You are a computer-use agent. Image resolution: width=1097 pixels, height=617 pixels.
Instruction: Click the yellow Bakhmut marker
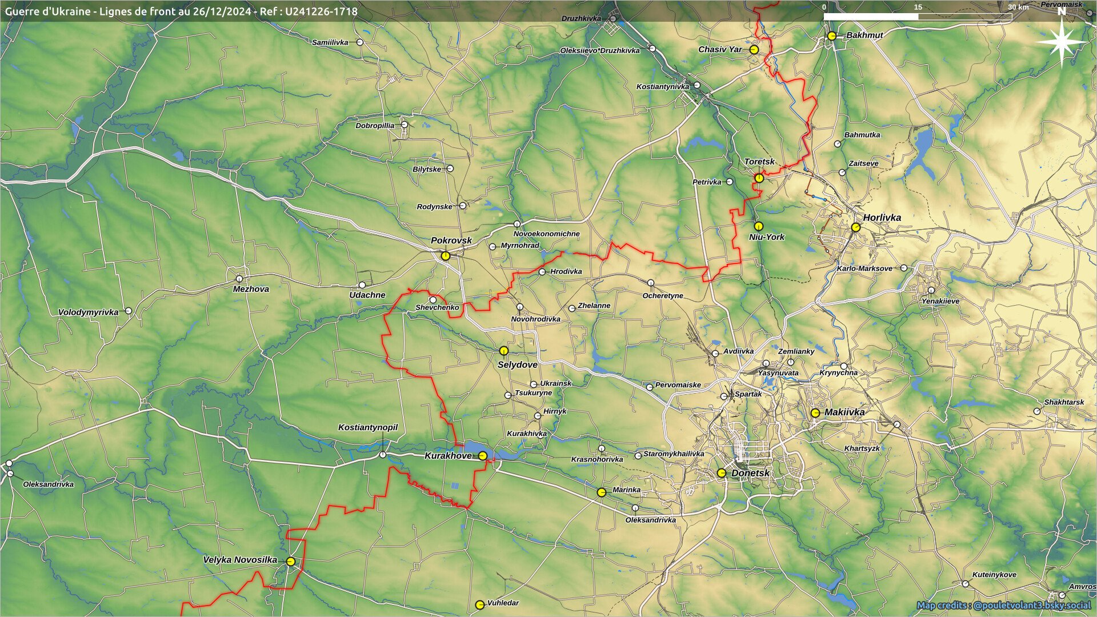[832, 36]
